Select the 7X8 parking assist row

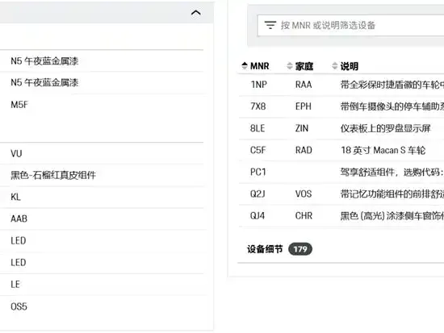click(x=341, y=106)
